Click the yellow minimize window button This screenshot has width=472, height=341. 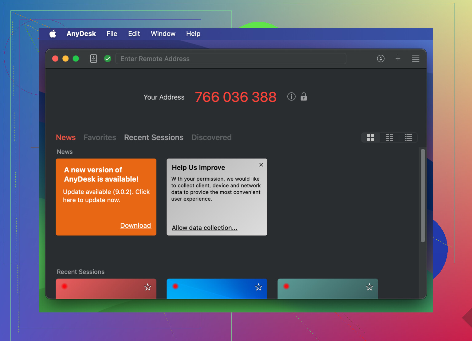[x=65, y=58]
